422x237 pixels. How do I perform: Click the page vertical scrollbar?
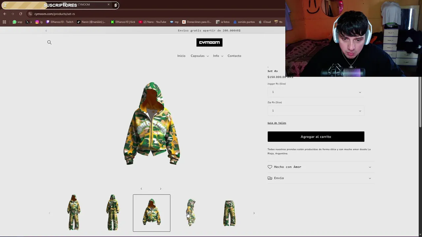click(420, 102)
